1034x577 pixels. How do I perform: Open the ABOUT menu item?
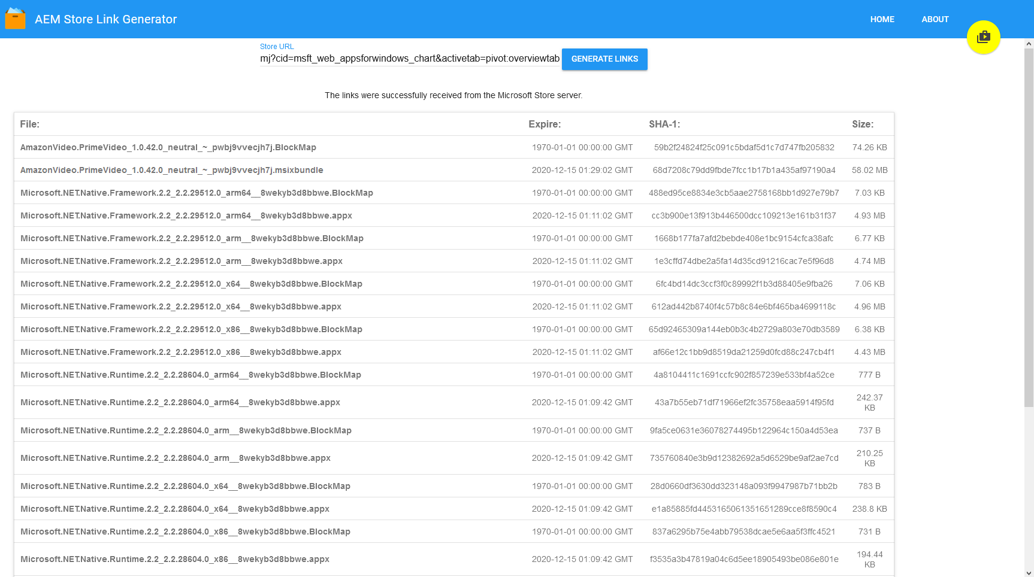[935, 19]
